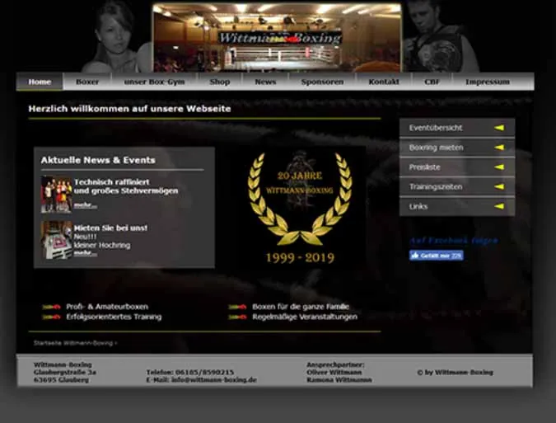The width and height of the screenshot is (556, 423).
Task: Open mehr link under Technisch raffiniert
Action: click(x=85, y=205)
